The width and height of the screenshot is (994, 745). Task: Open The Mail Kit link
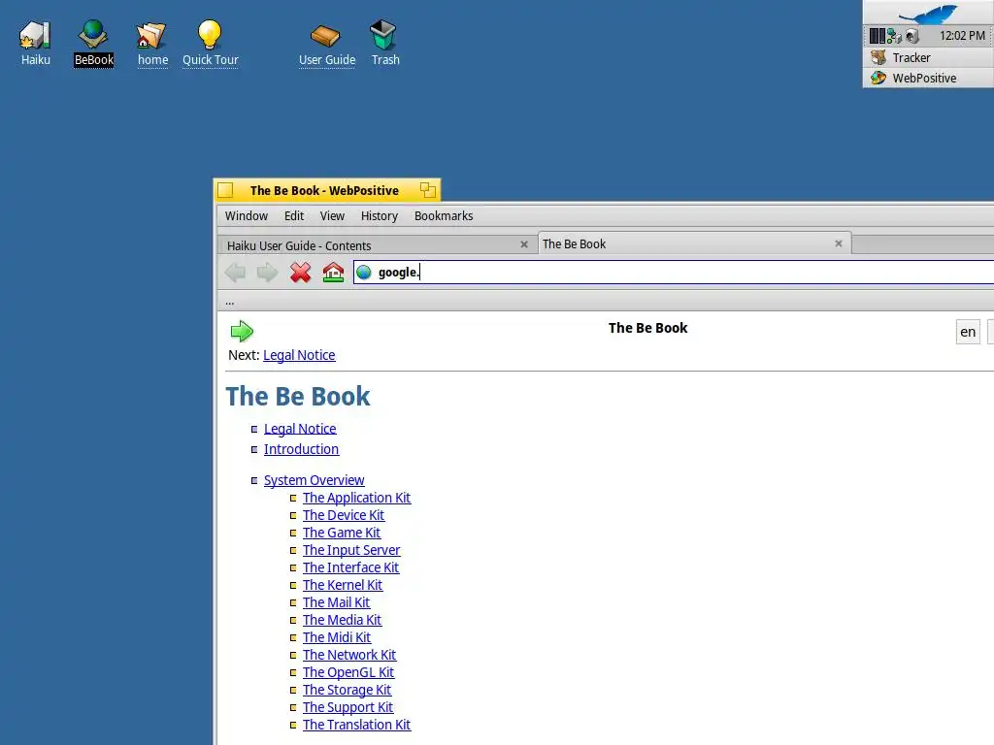(x=336, y=602)
